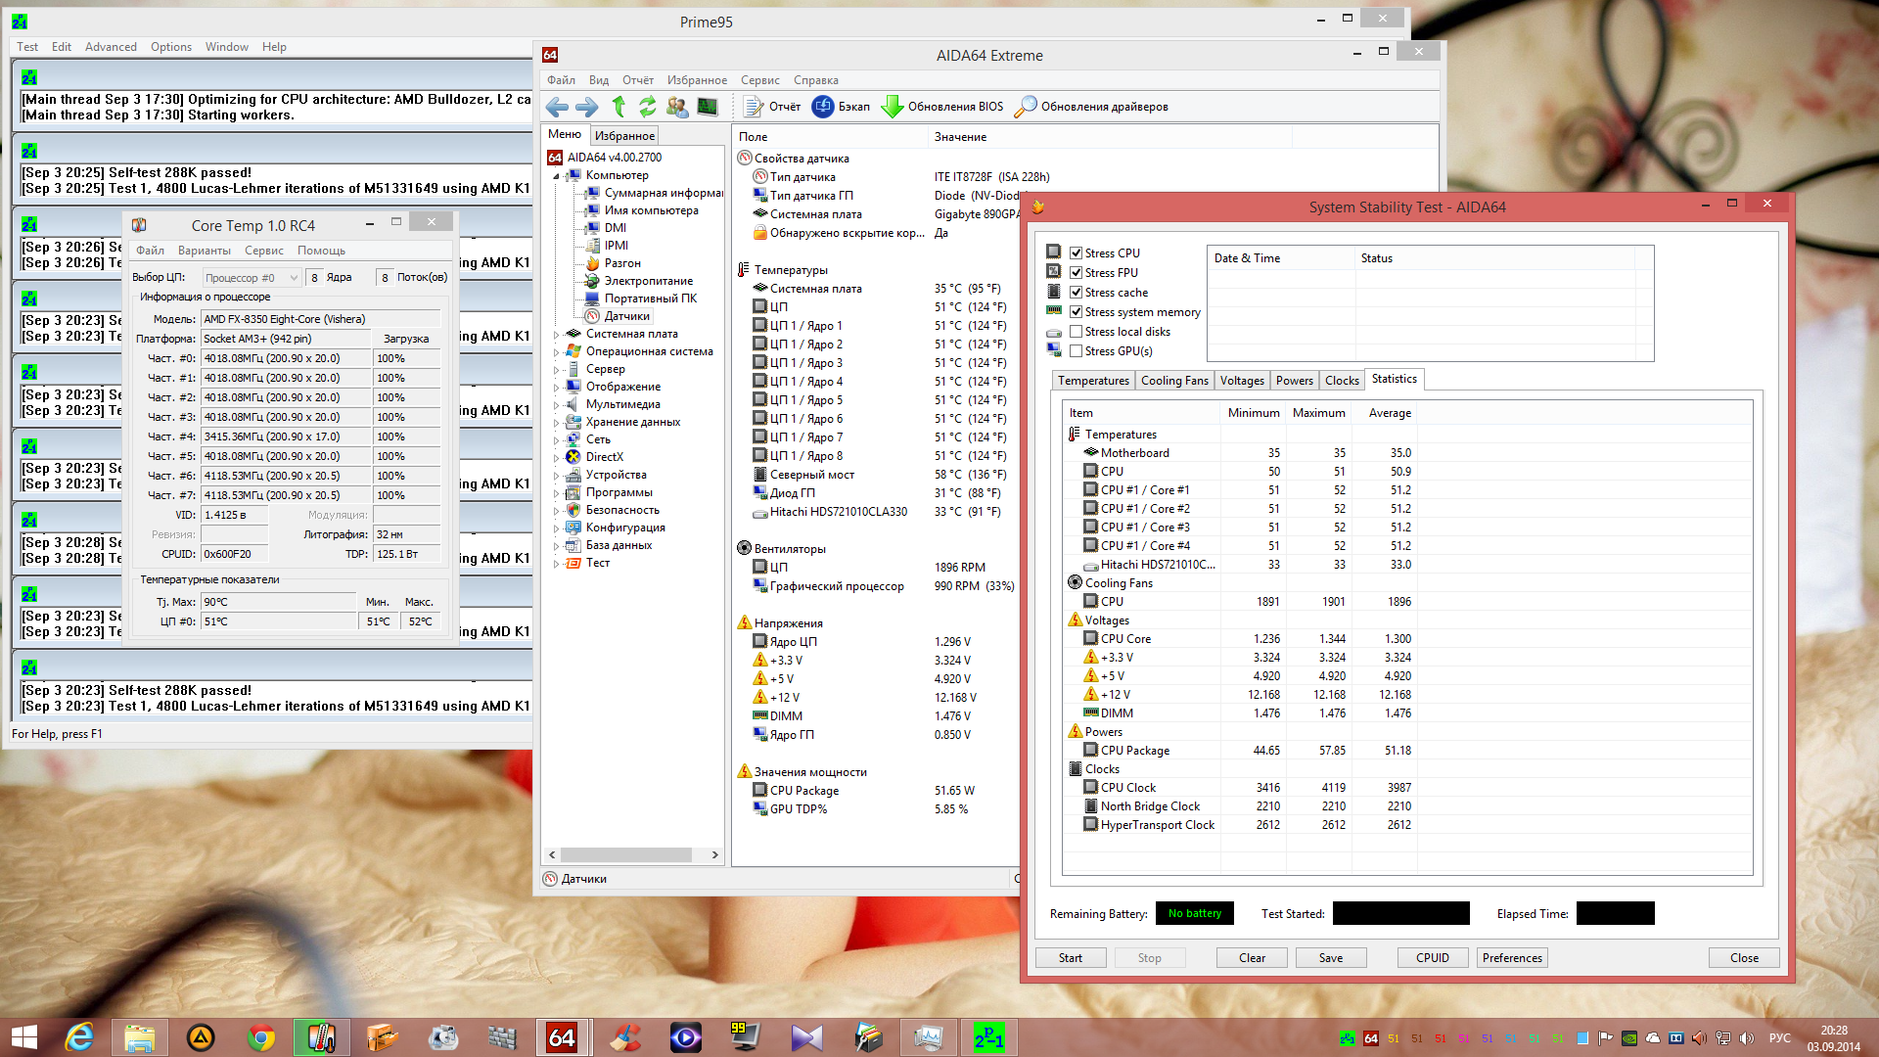This screenshot has width=1879, height=1057.
Task: Enable the Stress GPU(s) checkbox
Action: [x=1076, y=351]
